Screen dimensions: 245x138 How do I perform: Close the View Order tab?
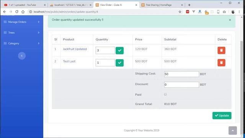(136, 5)
